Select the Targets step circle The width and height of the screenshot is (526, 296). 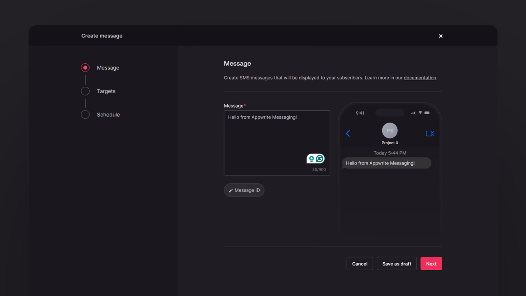(85, 91)
